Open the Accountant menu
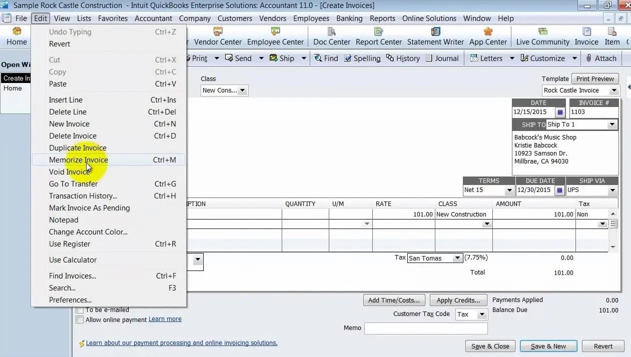The image size is (631, 357). click(153, 18)
